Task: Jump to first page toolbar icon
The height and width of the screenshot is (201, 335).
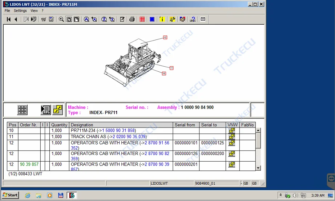Action: click(9, 20)
